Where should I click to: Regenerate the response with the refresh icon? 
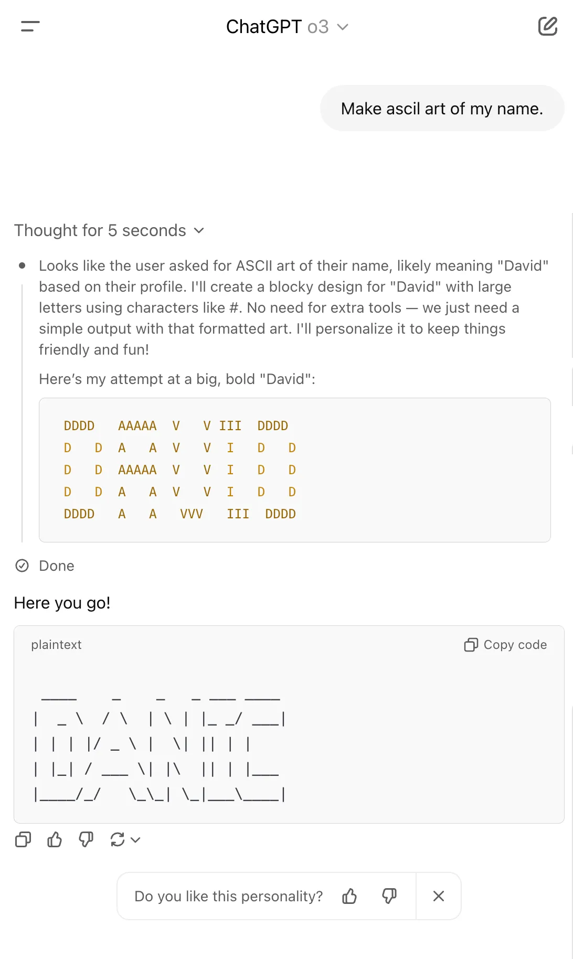click(118, 840)
